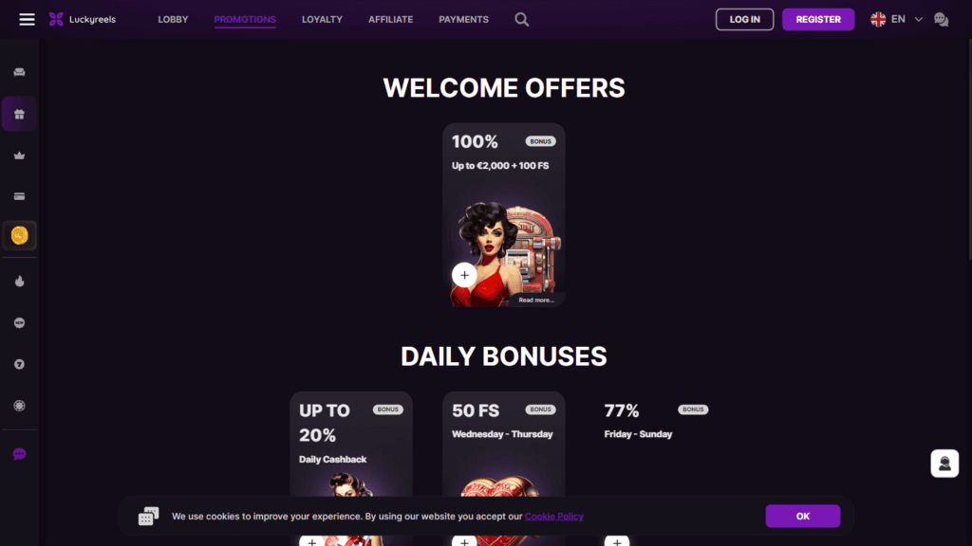The width and height of the screenshot is (972, 546).
Task: Expand the EN language dropdown
Action: tap(896, 19)
